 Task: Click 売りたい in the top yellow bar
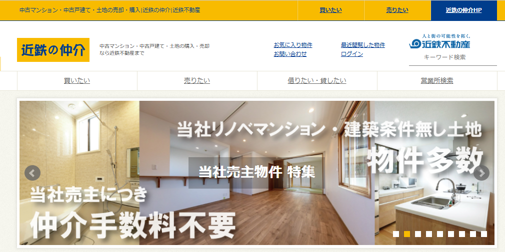click(x=397, y=10)
